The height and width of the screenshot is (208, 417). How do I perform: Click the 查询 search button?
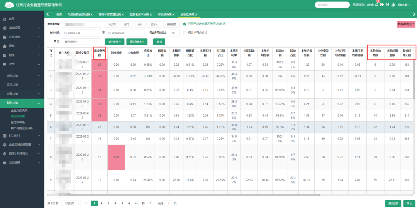[x=159, y=41]
